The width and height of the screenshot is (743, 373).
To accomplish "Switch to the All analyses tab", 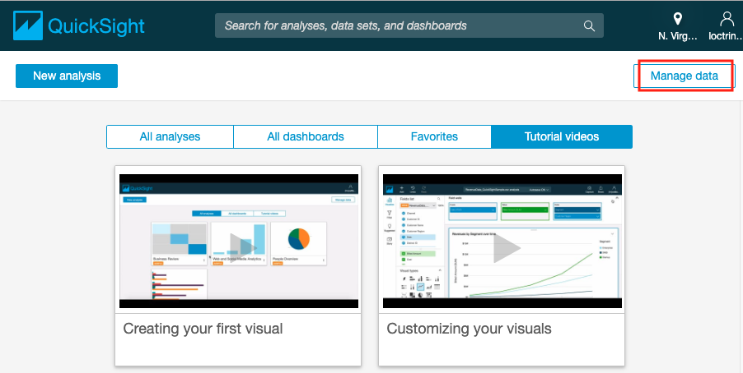I will tap(171, 136).
